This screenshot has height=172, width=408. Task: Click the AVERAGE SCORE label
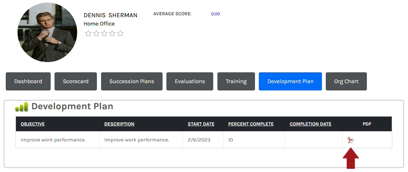(x=172, y=14)
